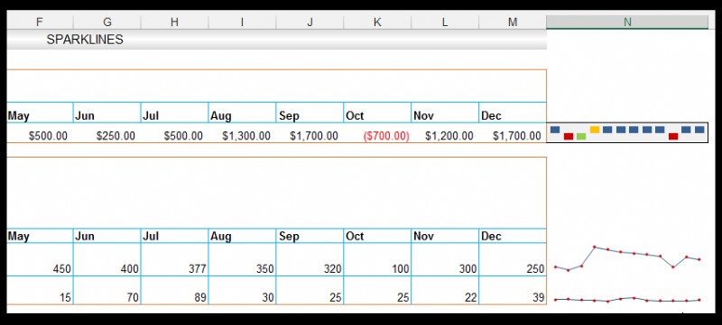Click the line sparkline beside the 250 row

627,259
